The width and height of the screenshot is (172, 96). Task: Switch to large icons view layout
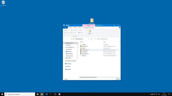click(119, 79)
